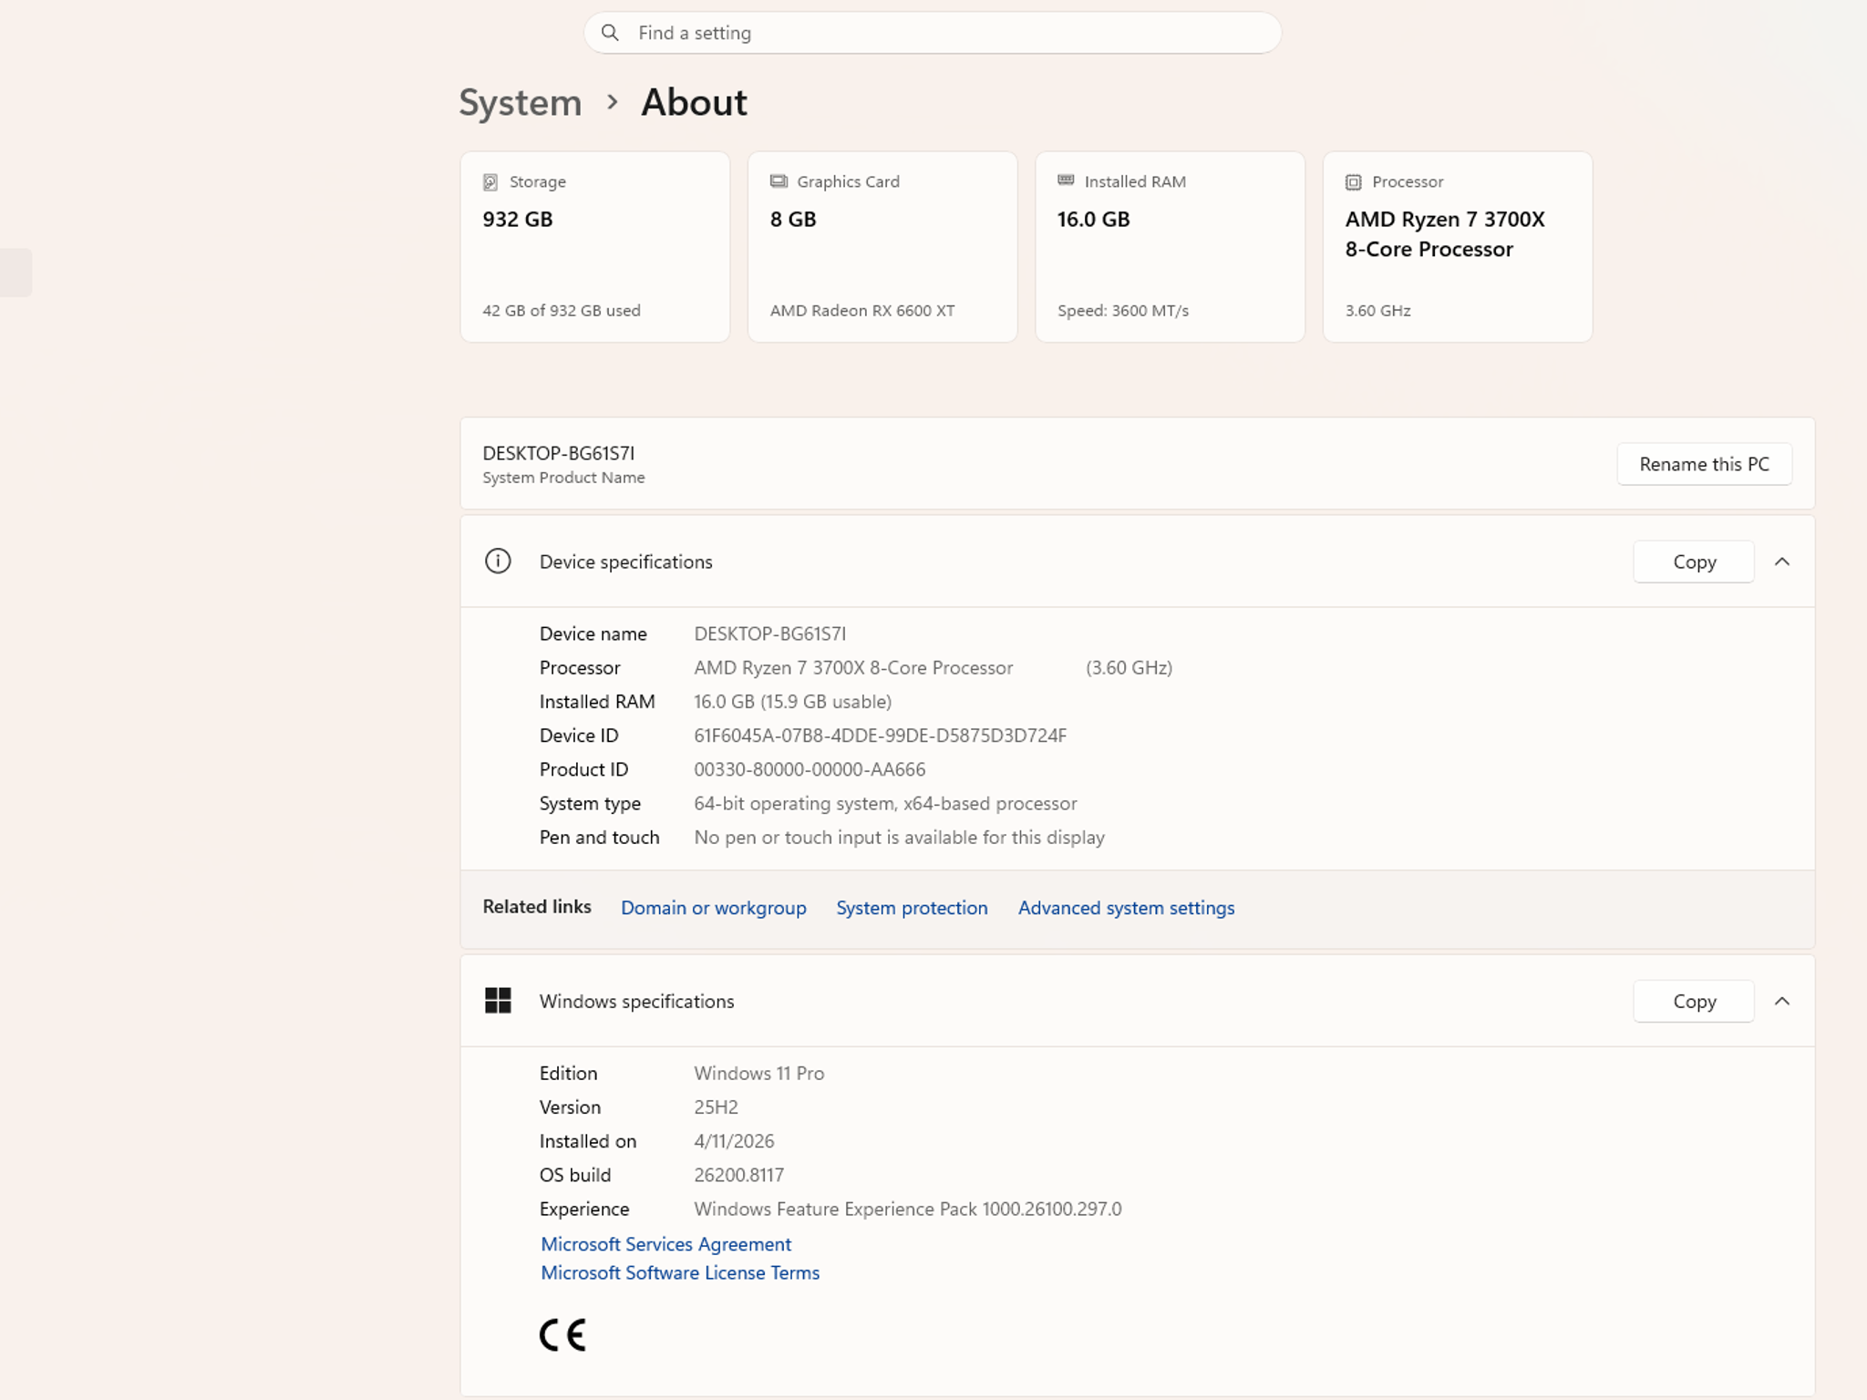Copy the Windows specifications

pyautogui.click(x=1694, y=1001)
